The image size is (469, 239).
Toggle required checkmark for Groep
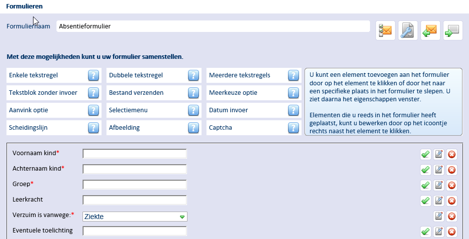425,185
